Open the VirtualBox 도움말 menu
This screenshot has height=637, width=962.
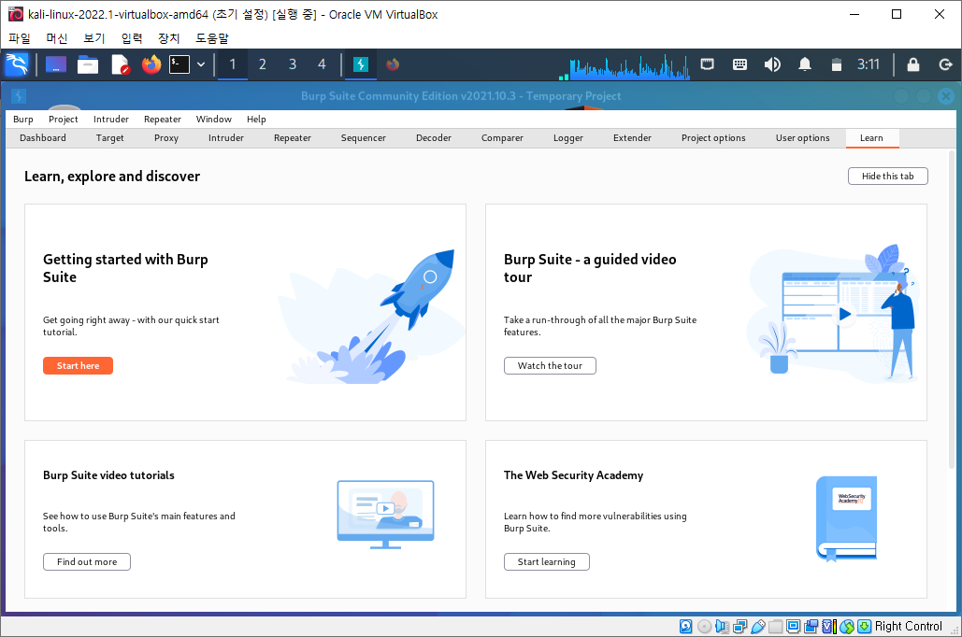211,38
